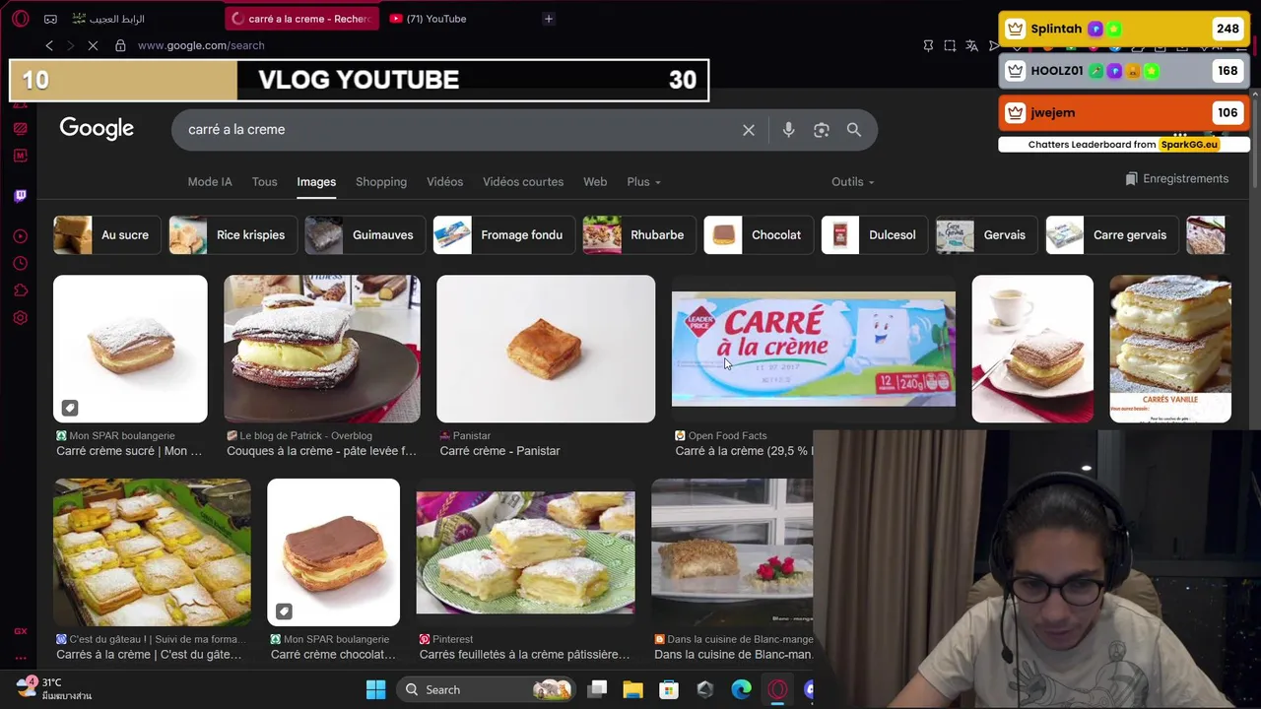Click the URL address bar text
The height and width of the screenshot is (709, 1261).
(201, 45)
